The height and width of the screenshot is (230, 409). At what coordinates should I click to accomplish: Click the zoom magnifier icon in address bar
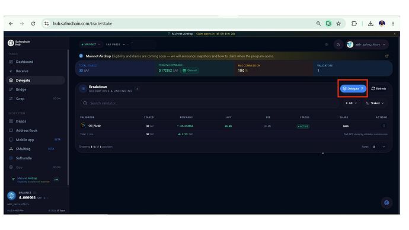pyautogui.click(x=318, y=24)
